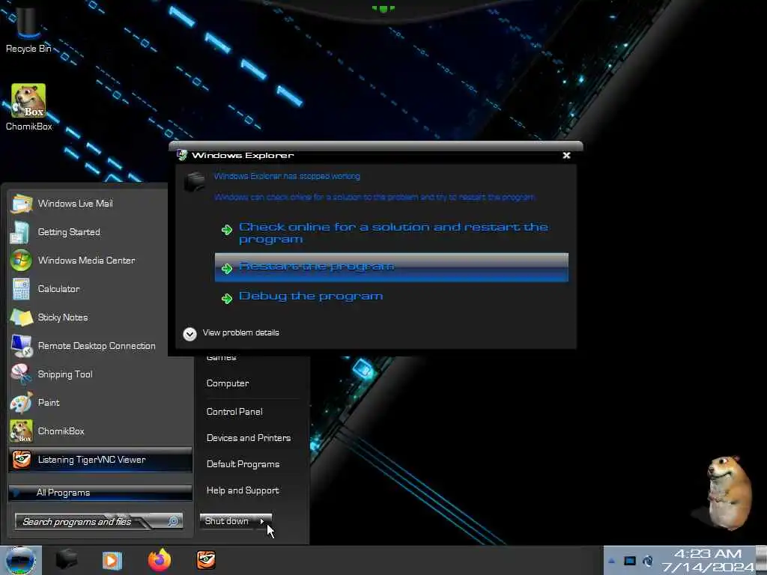Image resolution: width=767 pixels, height=575 pixels.
Task: Open the media player taskbar icon
Action: (112, 560)
